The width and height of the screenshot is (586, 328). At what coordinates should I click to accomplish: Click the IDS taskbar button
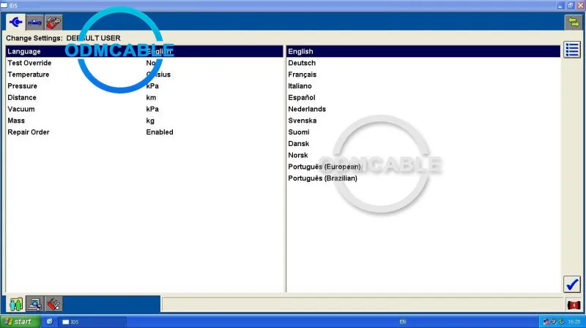pyautogui.click(x=92, y=321)
